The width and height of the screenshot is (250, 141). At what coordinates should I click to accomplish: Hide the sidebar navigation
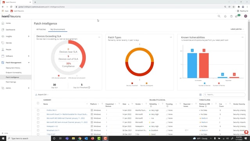(5, 133)
